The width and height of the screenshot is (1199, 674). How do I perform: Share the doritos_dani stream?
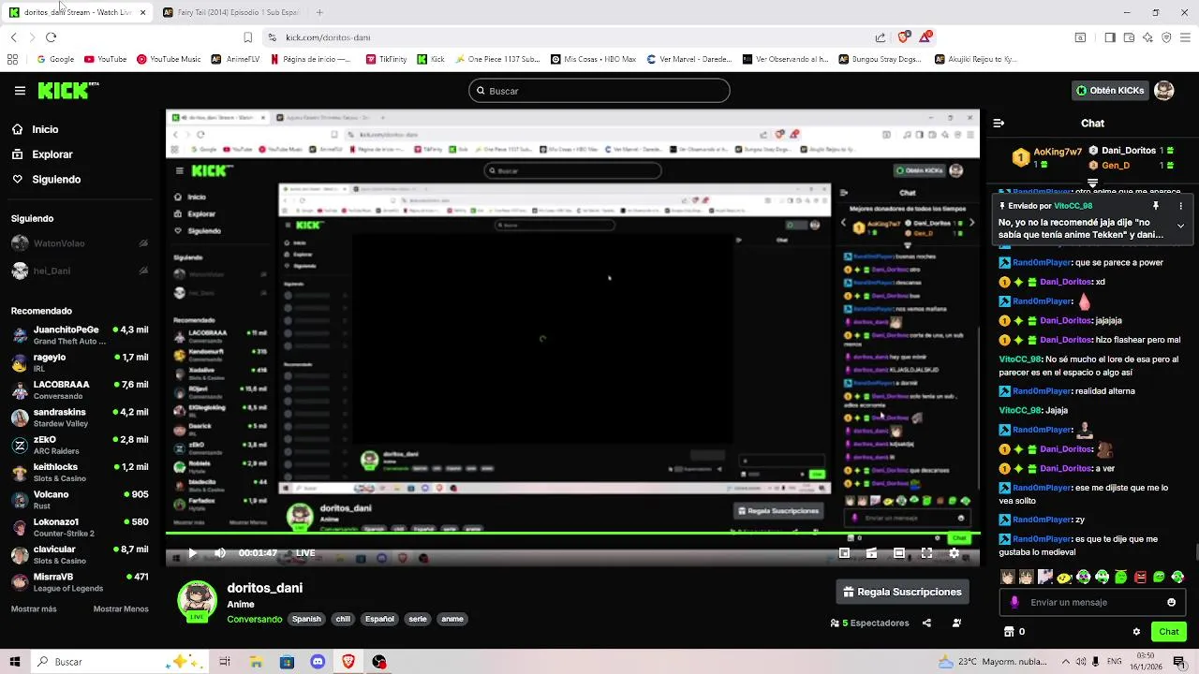click(926, 623)
